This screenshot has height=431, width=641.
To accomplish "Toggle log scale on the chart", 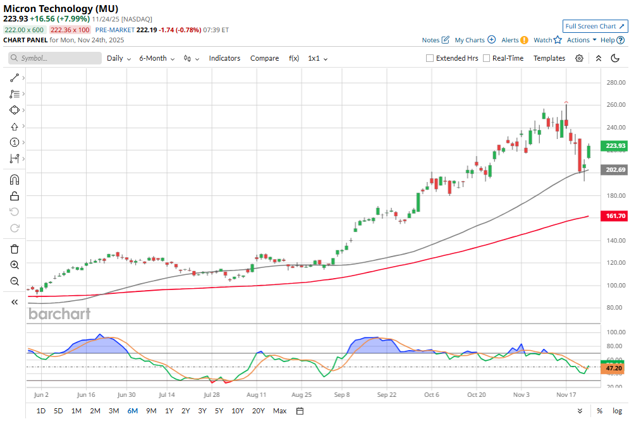I will coord(617,411).
